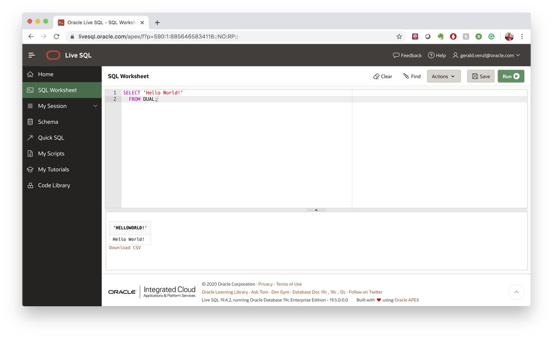Click the 'HELLOWORLD!' column header
This screenshot has width=553, height=338.
(130, 228)
